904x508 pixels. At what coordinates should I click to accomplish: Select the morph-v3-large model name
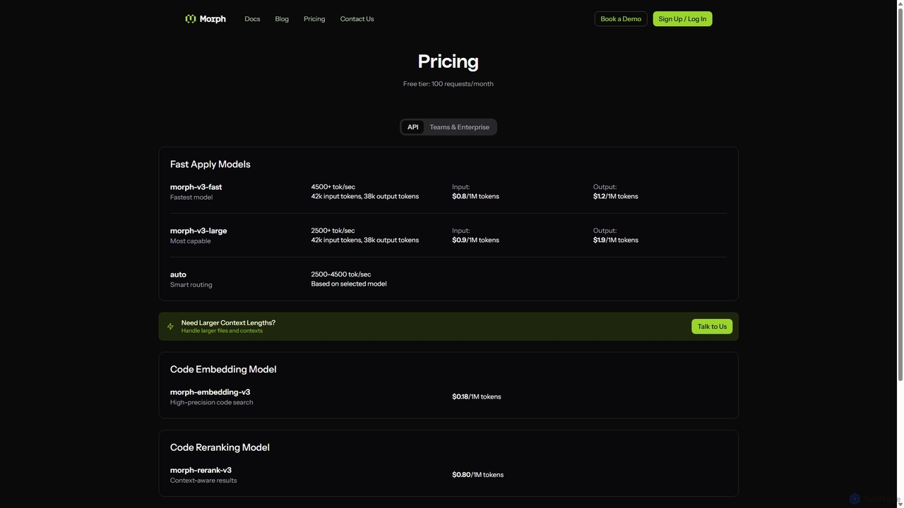(198, 231)
